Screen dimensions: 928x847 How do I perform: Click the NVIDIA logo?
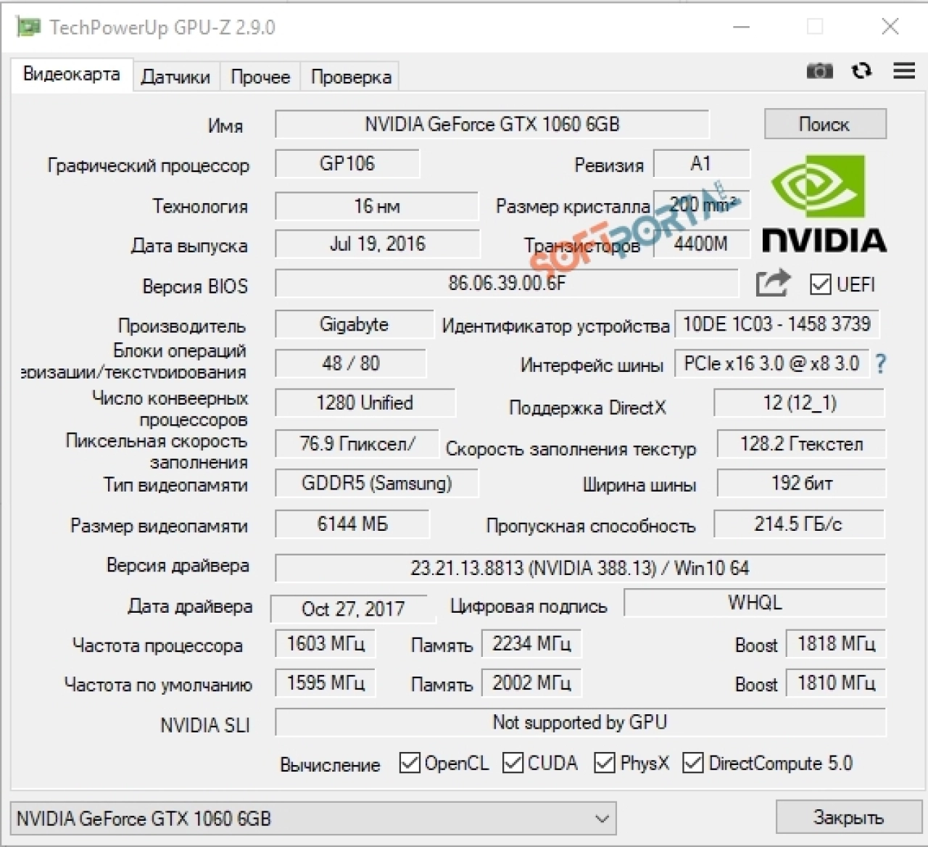pyautogui.click(x=824, y=203)
